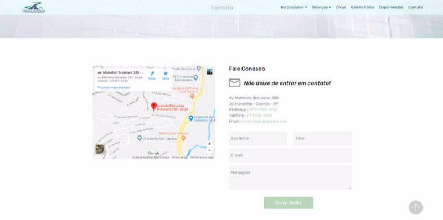Click the red location pin on map

[x=154, y=107]
